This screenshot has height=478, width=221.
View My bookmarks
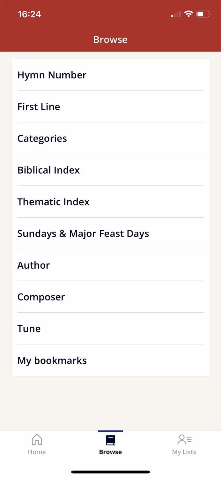(x=52, y=360)
